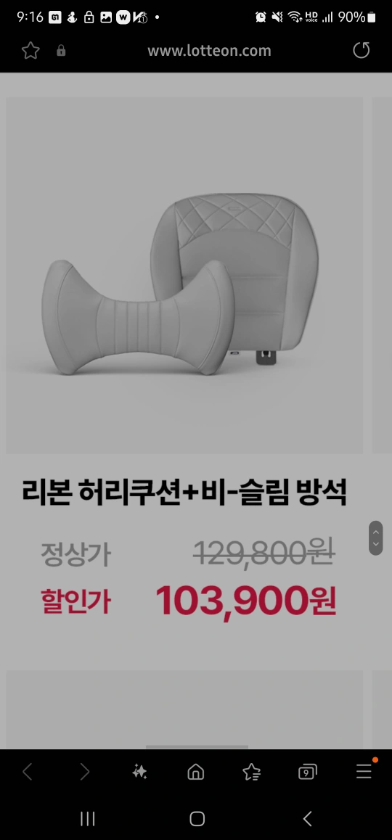
Task: Tap the scroll-down arrow on scroll handle
Action: tap(376, 544)
